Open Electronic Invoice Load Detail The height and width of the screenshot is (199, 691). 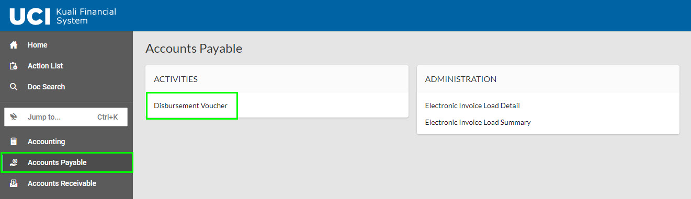[472, 106]
